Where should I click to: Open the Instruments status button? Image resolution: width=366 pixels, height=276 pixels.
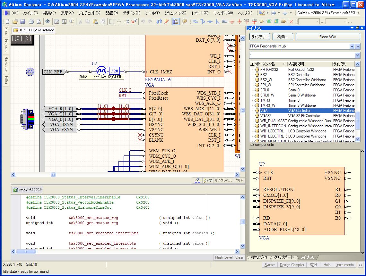click(345, 265)
